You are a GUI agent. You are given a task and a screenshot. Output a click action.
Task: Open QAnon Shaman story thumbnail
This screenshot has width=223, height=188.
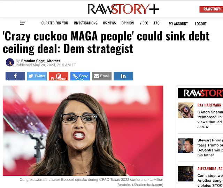coord(186,110)
